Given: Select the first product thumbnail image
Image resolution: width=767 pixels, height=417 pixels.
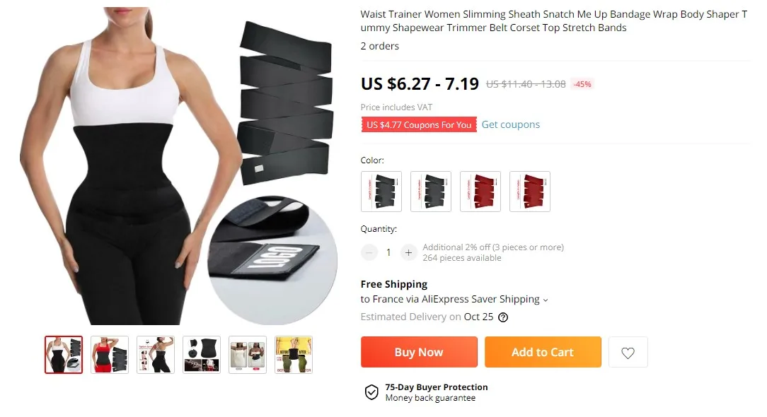Looking at the screenshot, I should (x=64, y=354).
